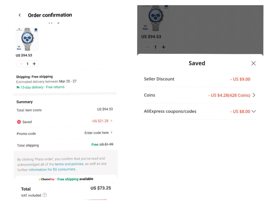
Task: Open the watch product thumbnail
Action: (27, 39)
